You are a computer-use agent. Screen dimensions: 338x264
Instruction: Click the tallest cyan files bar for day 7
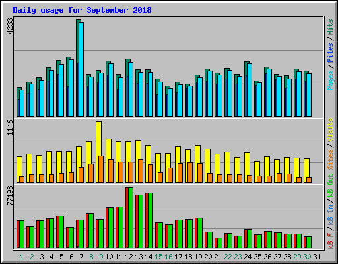81,69
